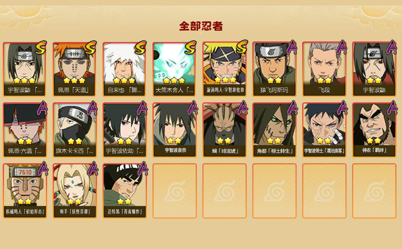
Task: Click the A rank badge on 旗木卡卡西 card
Action: (92, 108)
